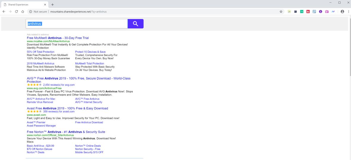Click the AVG star rating
351x160 pixels.
34,85
